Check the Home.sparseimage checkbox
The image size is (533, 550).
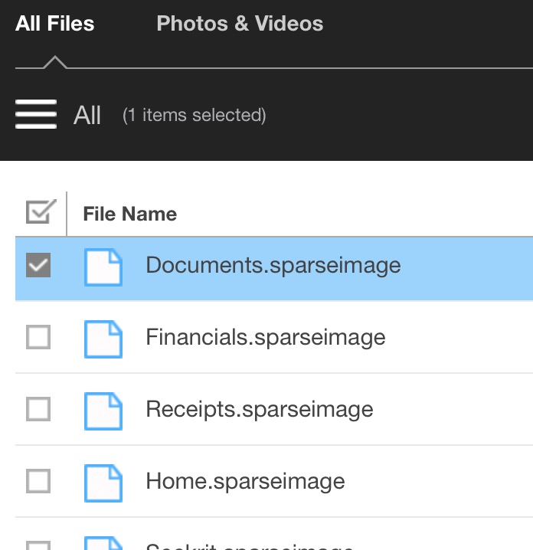[38, 481]
